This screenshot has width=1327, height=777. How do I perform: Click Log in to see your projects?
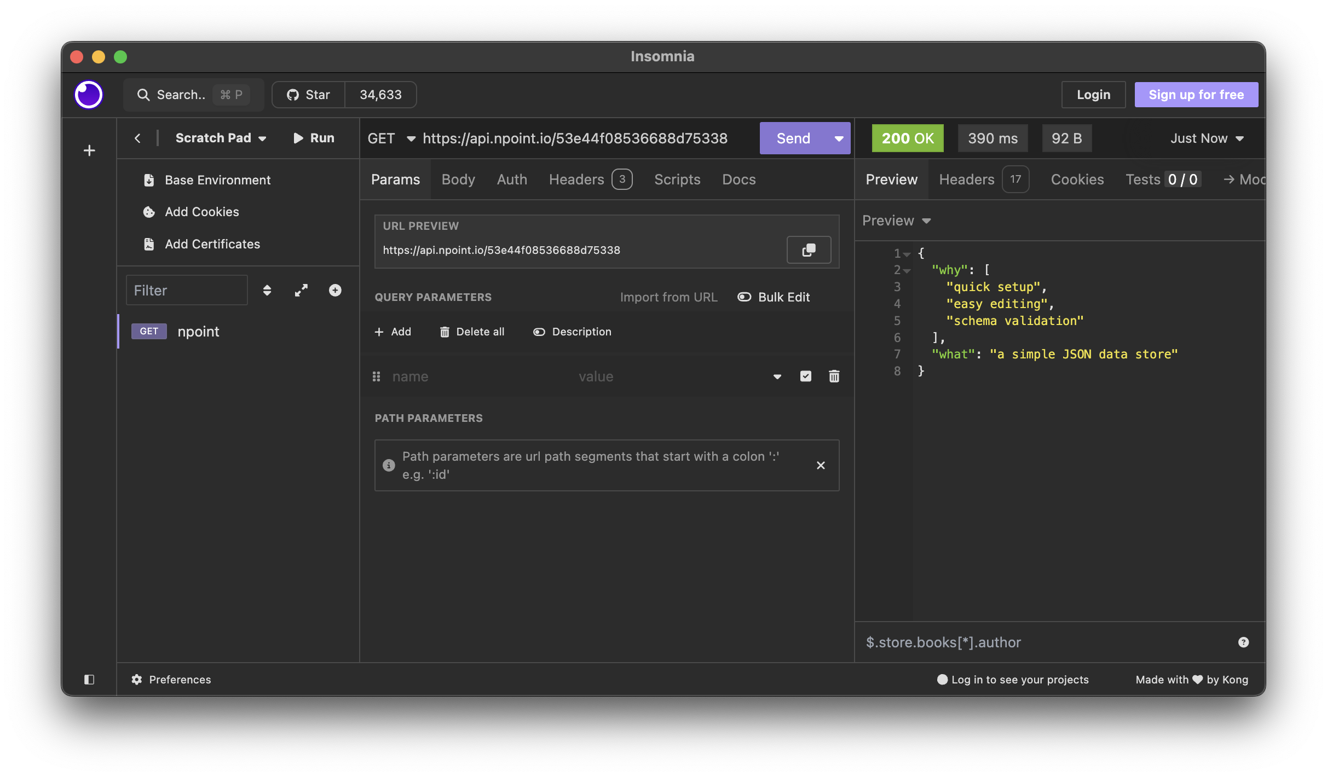click(x=1013, y=680)
